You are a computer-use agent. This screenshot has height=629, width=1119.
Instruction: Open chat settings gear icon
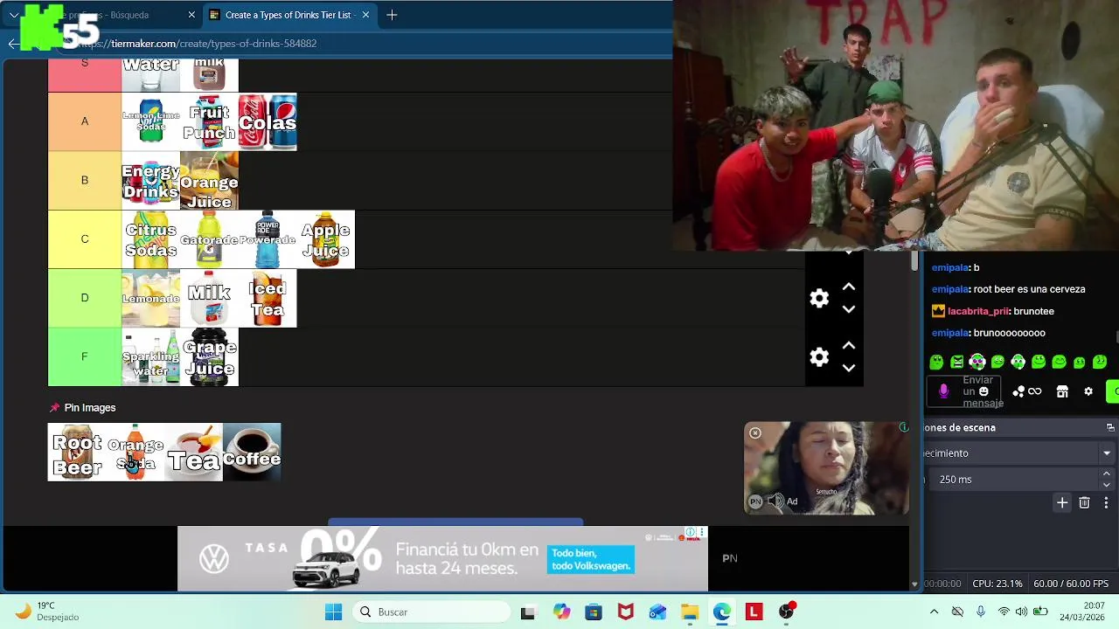[1088, 391]
